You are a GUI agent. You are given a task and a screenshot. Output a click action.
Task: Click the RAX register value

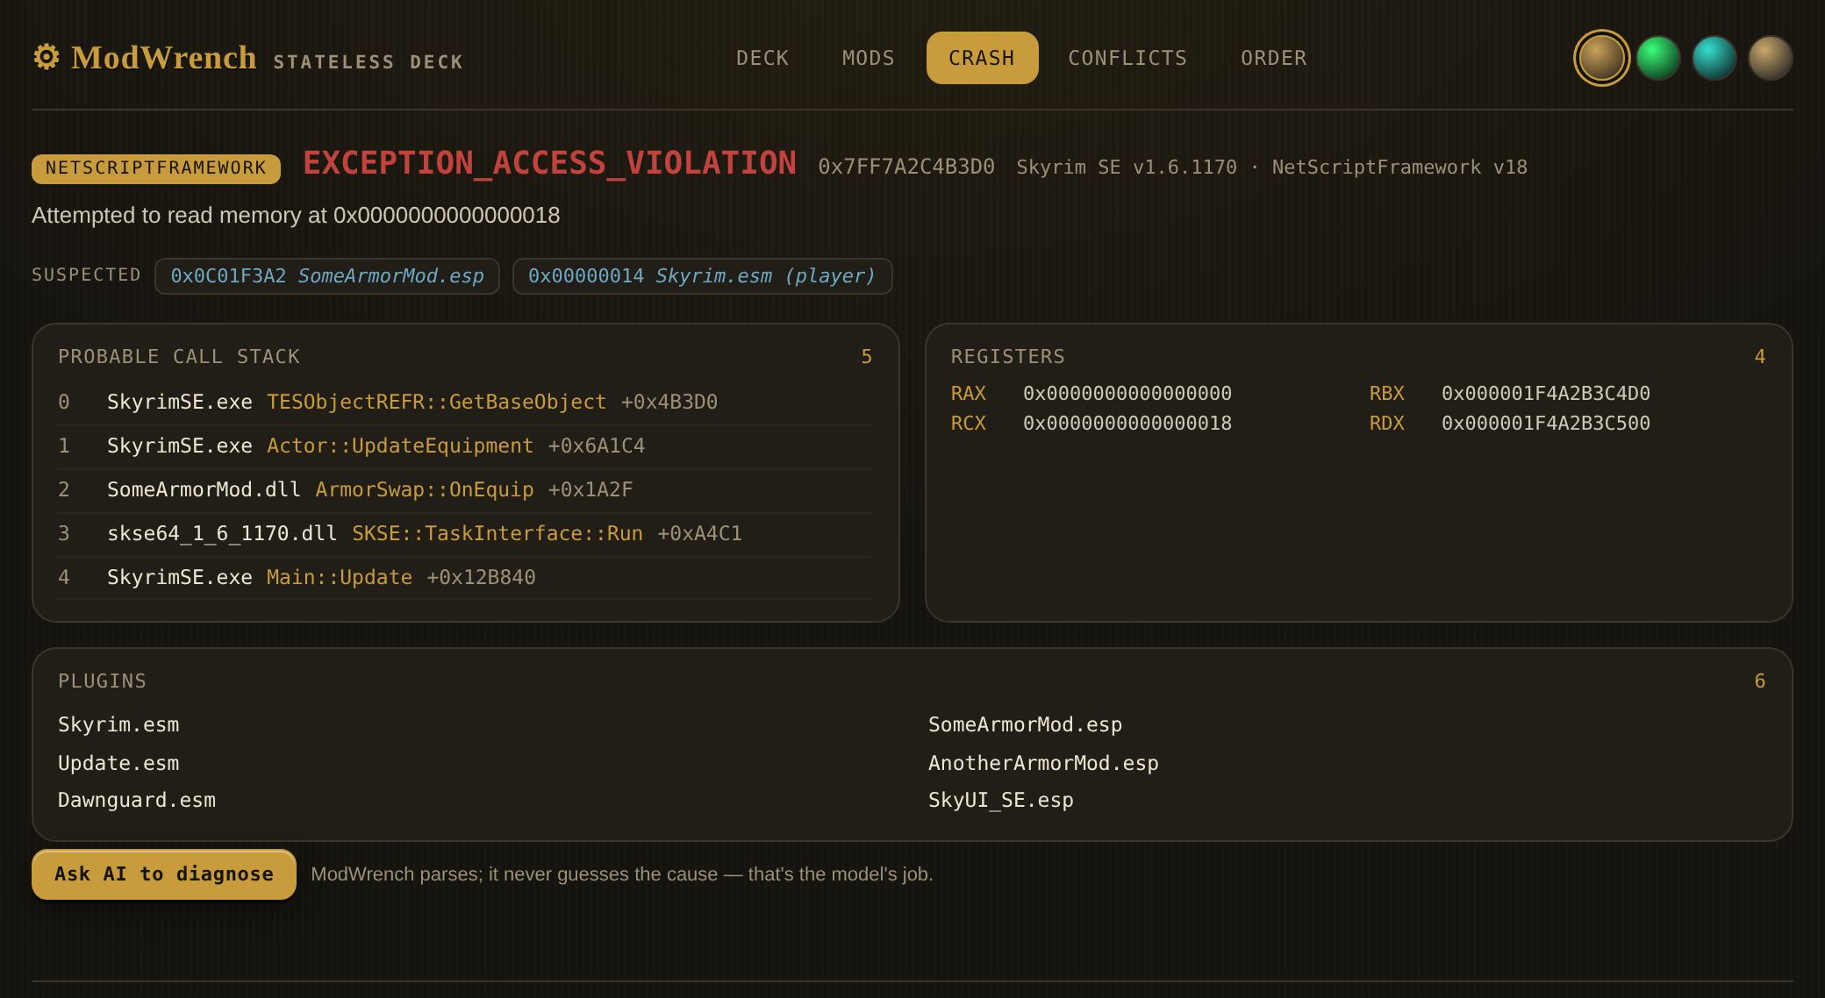[x=1127, y=393]
